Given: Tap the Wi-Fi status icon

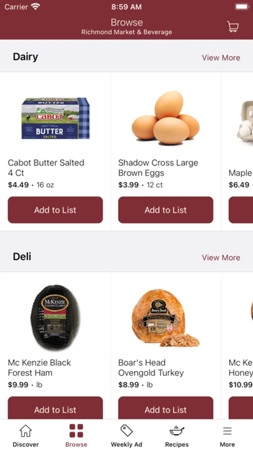Looking at the screenshot, I should (35, 6).
